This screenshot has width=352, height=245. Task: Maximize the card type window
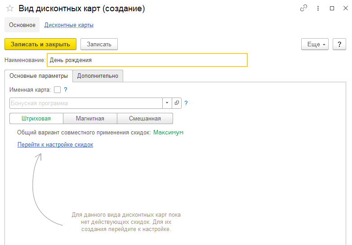tap(332, 8)
